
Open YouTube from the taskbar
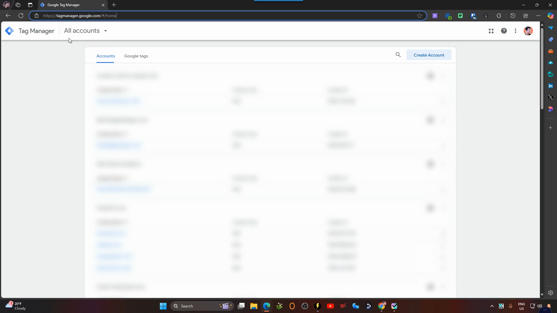click(330, 306)
